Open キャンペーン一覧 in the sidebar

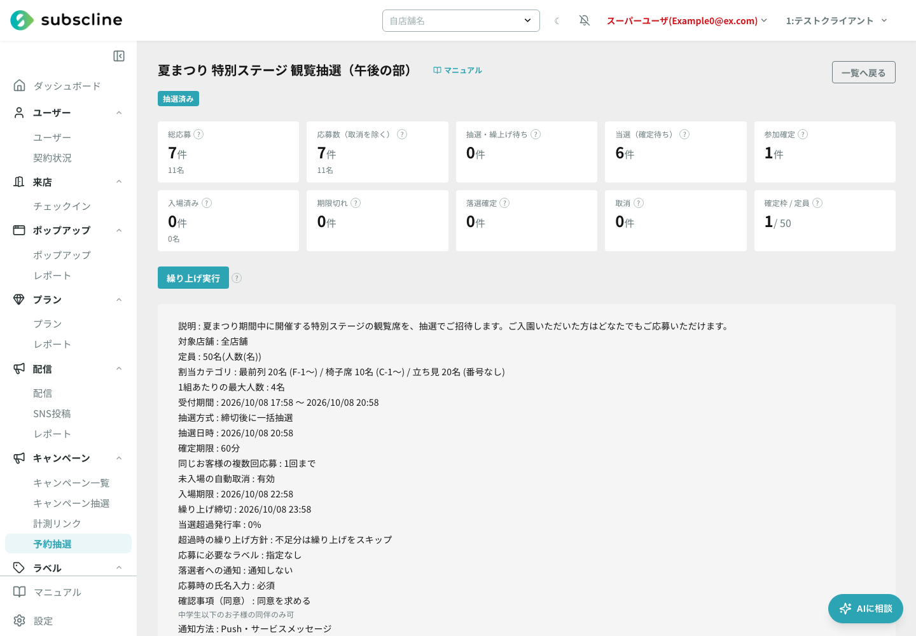point(68,483)
